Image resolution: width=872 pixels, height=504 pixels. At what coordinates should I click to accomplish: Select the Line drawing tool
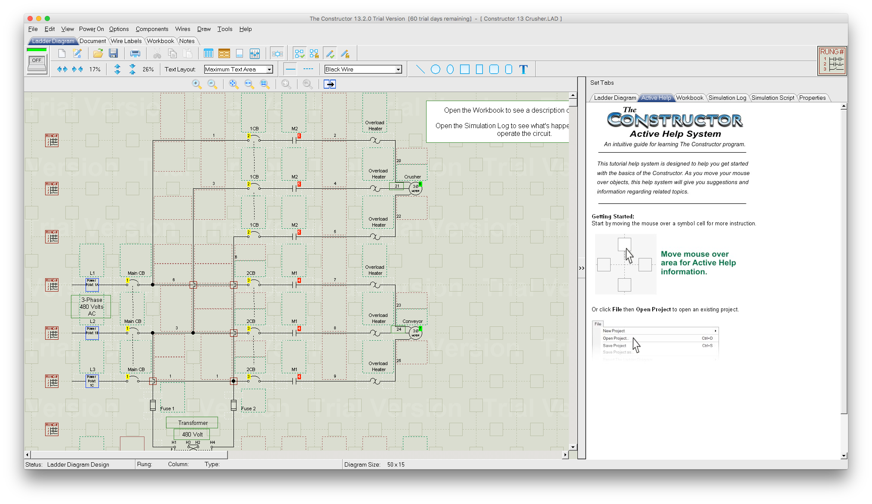click(420, 69)
